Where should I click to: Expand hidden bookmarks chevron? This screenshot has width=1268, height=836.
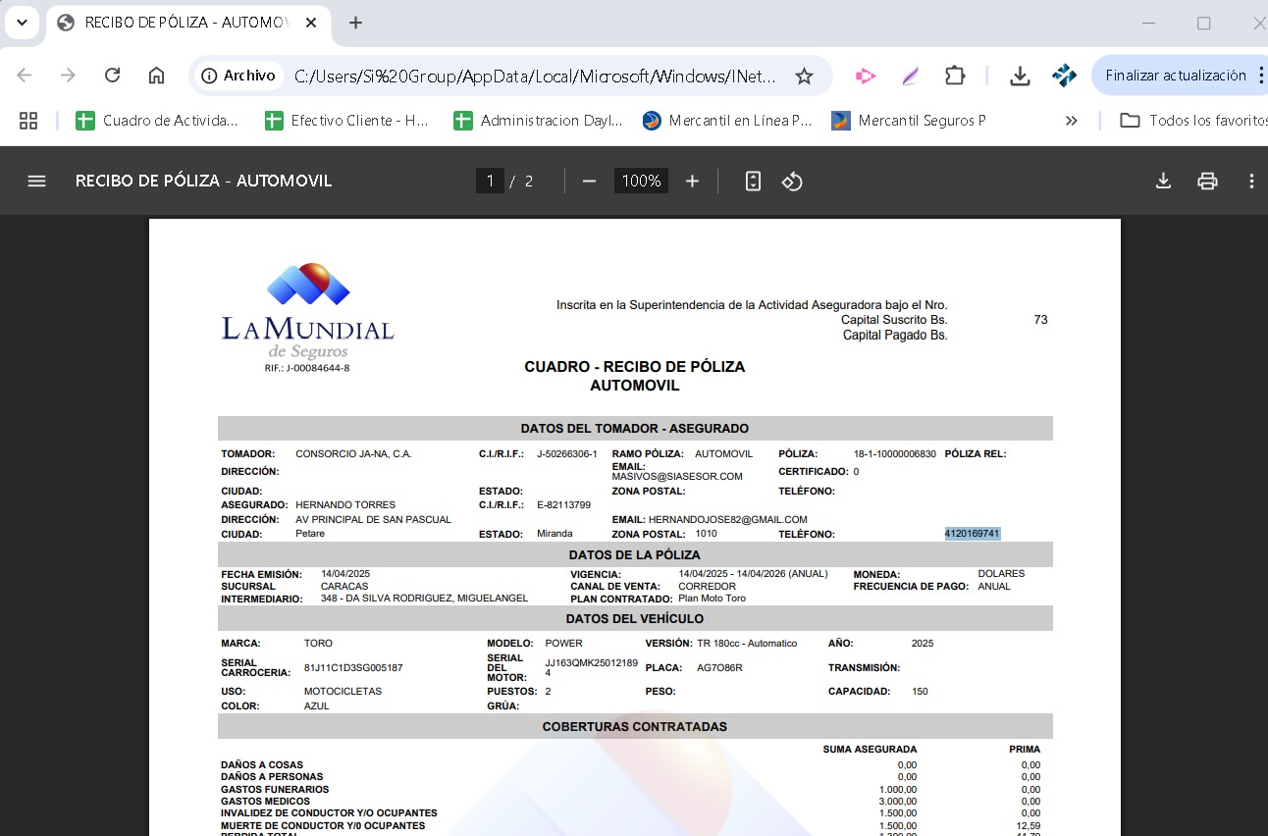(1071, 121)
